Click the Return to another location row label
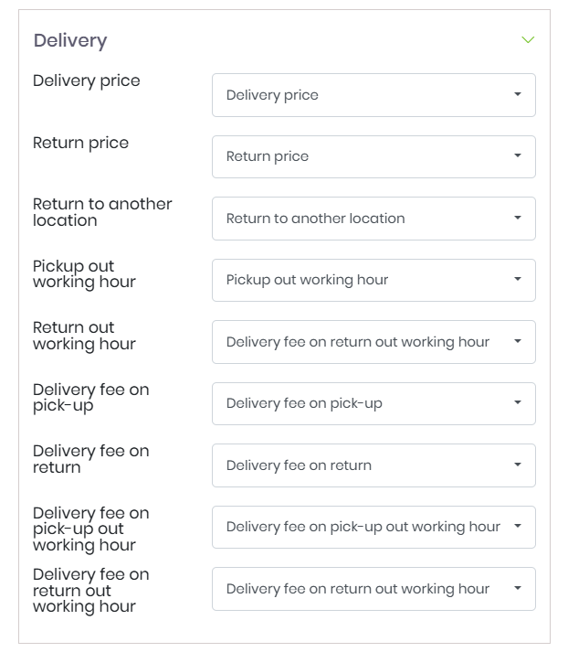The image size is (568, 652). click(x=102, y=212)
